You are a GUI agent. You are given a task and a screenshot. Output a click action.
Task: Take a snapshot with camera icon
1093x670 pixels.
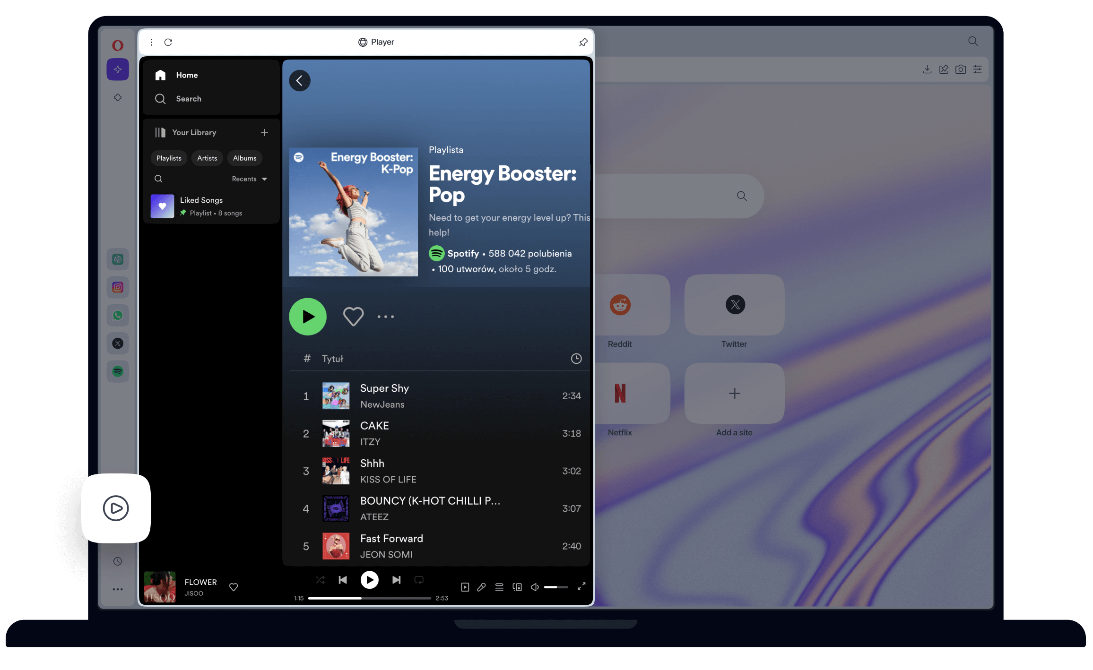click(961, 69)
